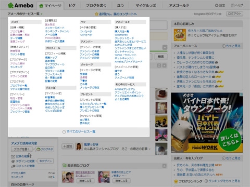The height and width of the screenshot is (187, 250).
Task: Select メッセージボード in the service menu
Action: (55, 28)
